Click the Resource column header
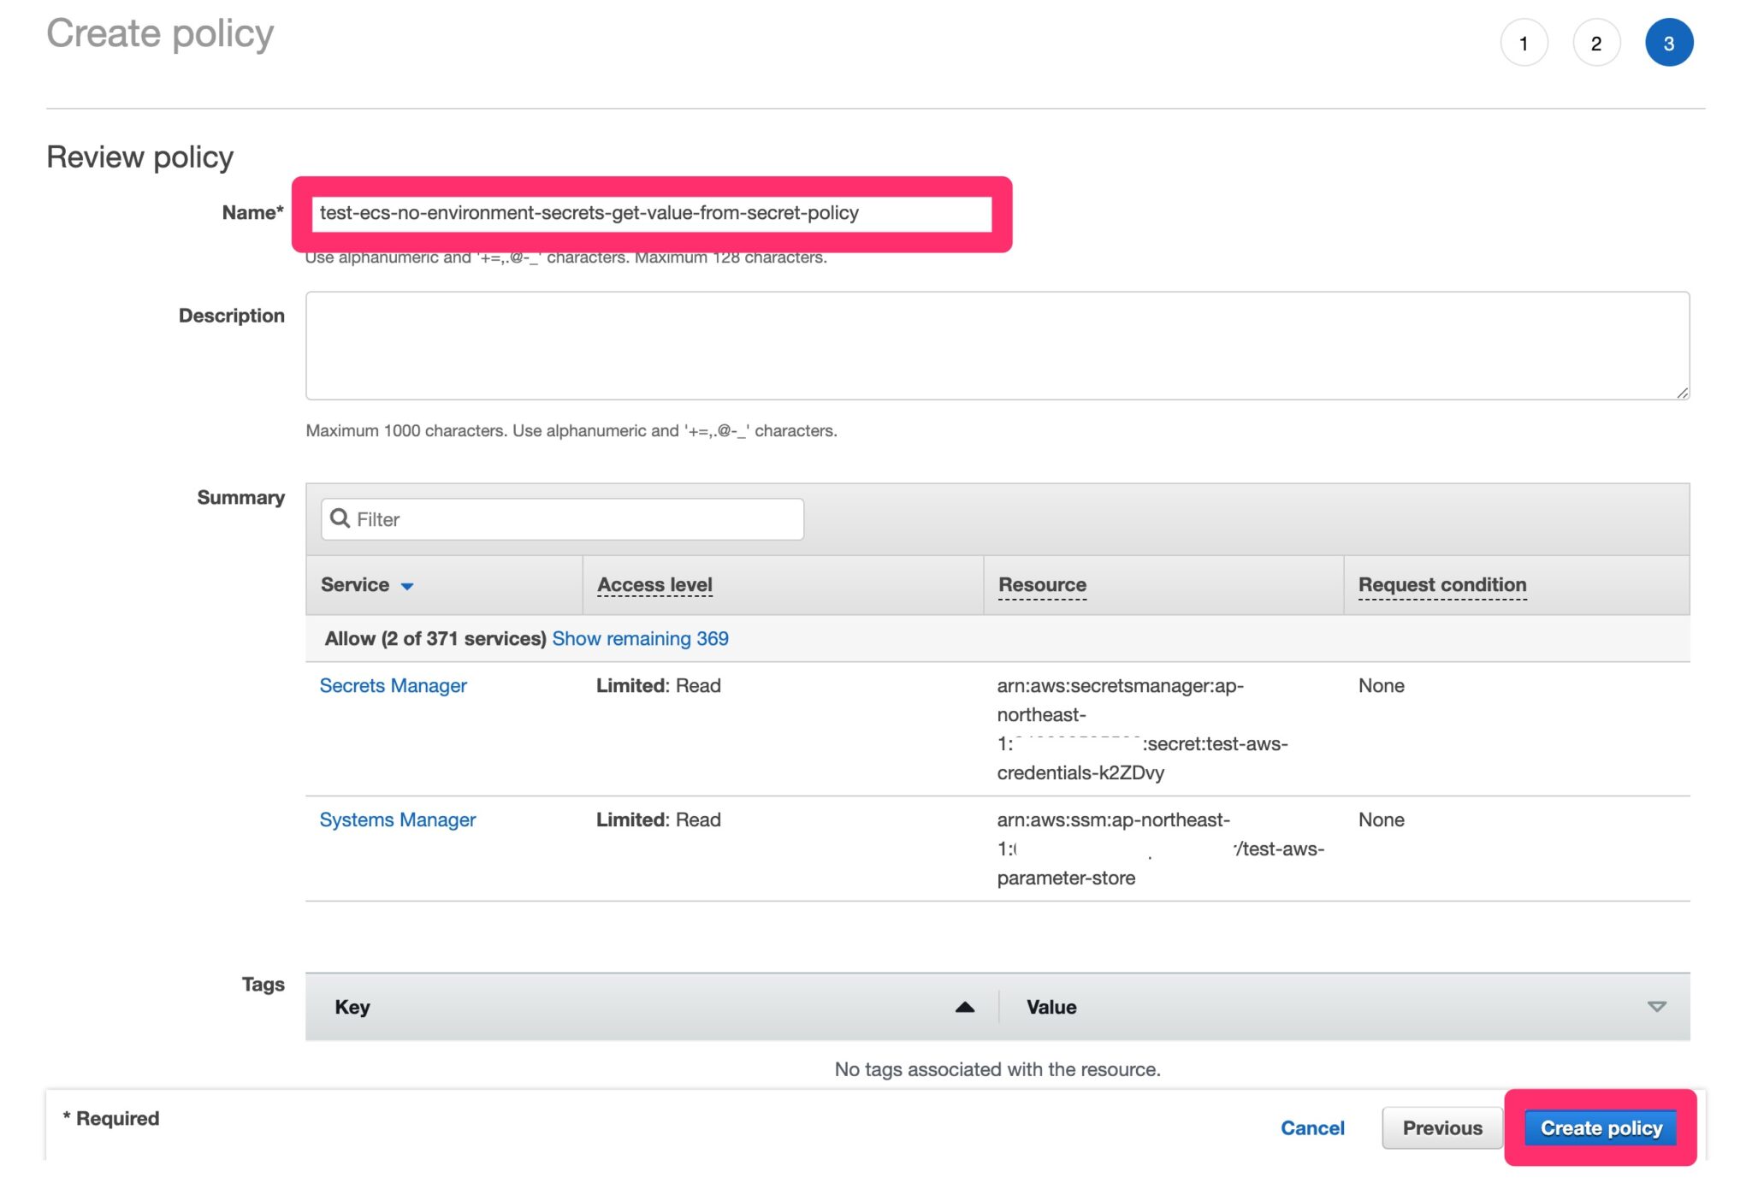Image resolution: width=1752 pixels, height=1195 pixels. point(1042,585)
